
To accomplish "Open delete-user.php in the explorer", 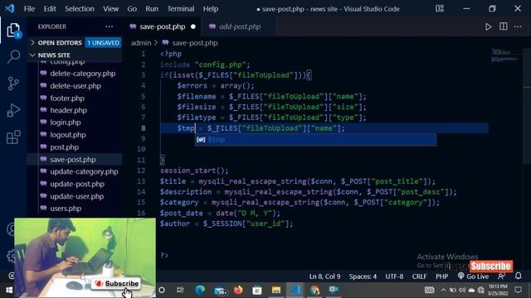I will [76, 86].
